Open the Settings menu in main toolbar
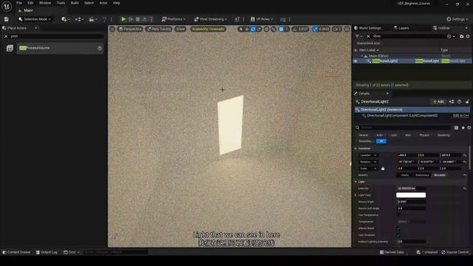The width and height of the screenshot is (473, 266). click(457, 19)
